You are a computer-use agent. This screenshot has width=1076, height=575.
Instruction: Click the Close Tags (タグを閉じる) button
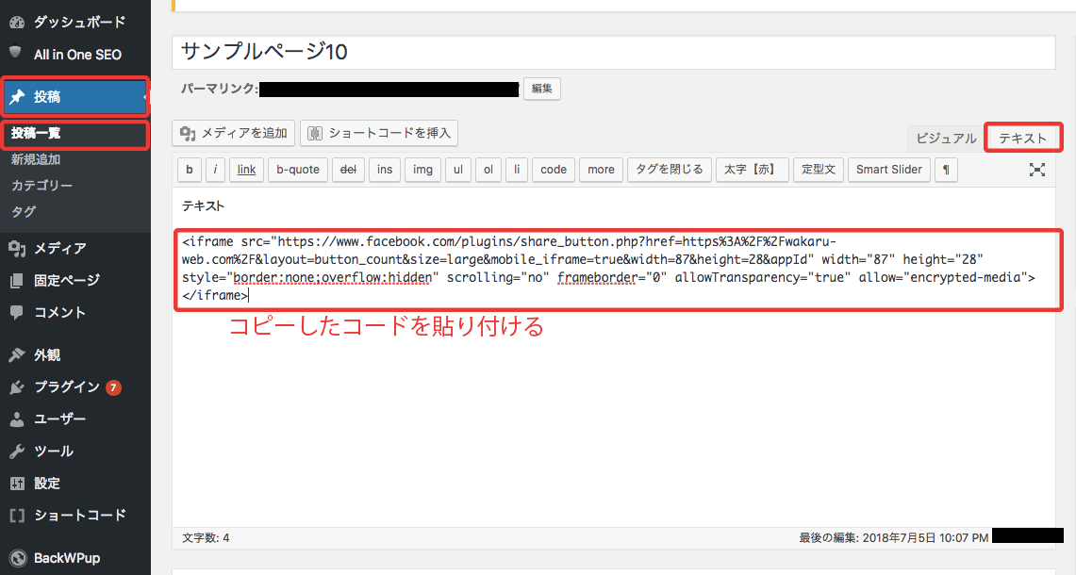click(669, 170)
